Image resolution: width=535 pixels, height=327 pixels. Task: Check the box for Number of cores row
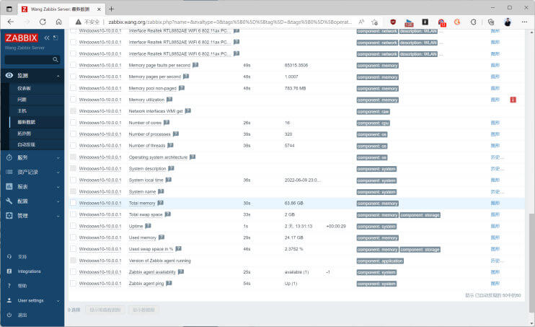tap(73, 122)
